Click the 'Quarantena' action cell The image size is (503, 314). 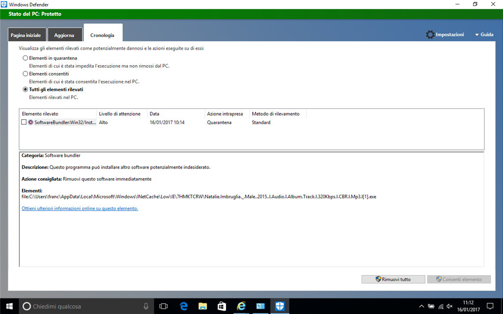tap(219, 122)
